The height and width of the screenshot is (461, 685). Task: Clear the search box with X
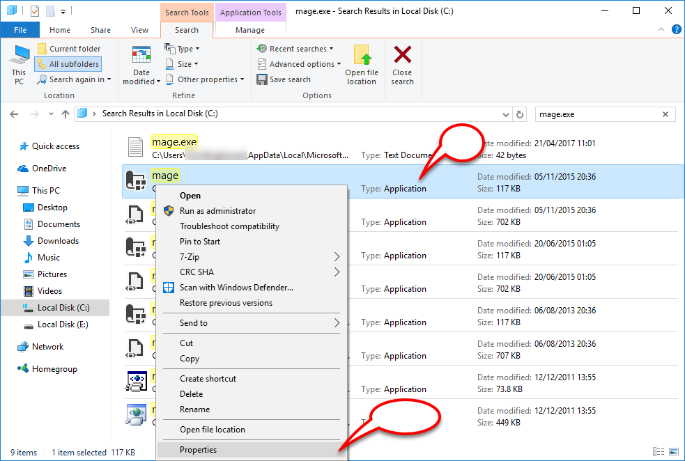point(665,114)
